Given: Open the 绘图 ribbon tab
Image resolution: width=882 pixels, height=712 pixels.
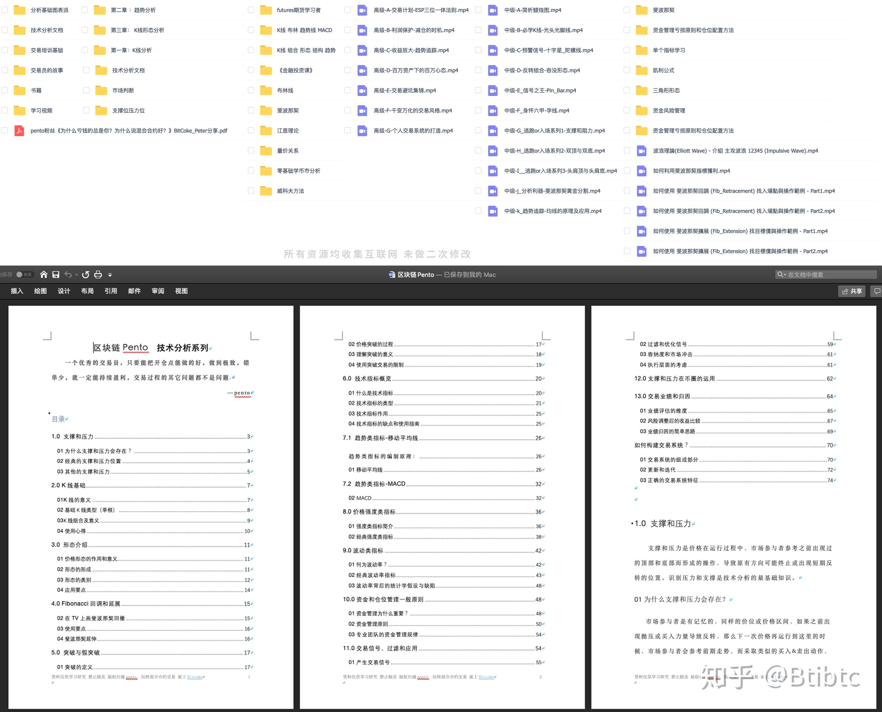Looking at the screenshot, I should 40,291.
